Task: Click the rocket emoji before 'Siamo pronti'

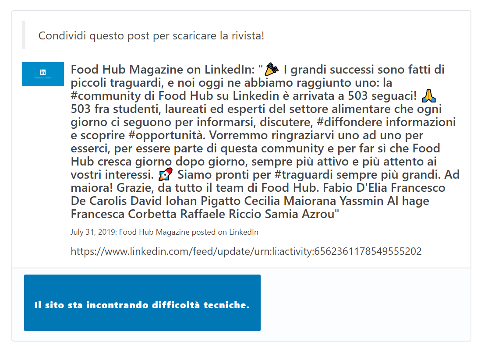Action: pyautogui.click(x=165, y=174)
